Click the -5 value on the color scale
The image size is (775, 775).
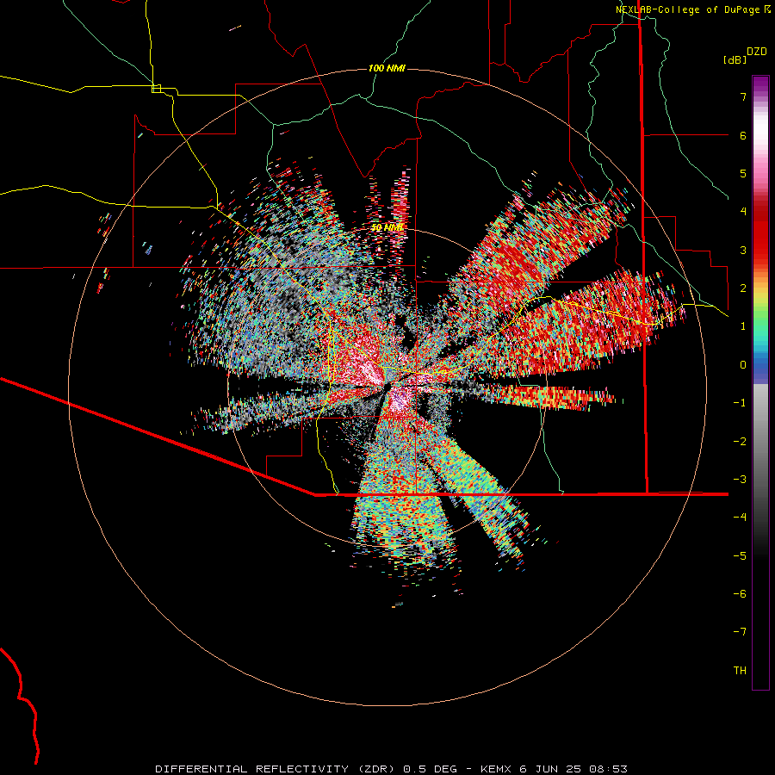(740, 556)
